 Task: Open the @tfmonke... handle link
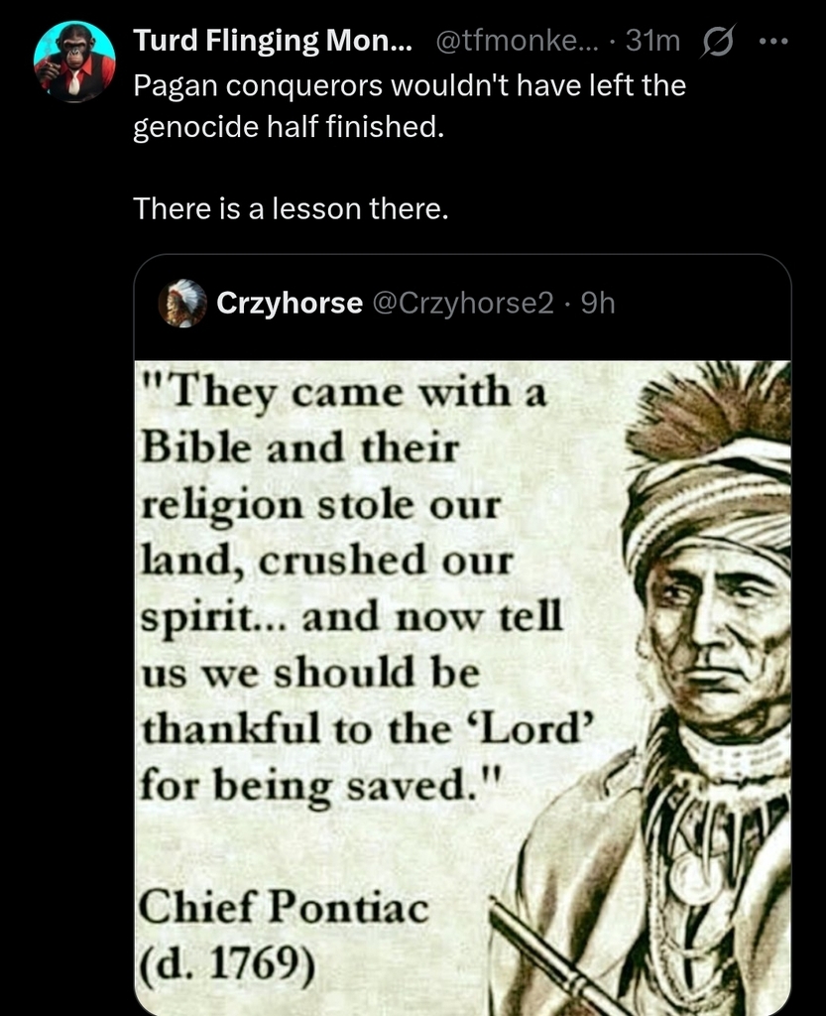click(x=520, y=41)
